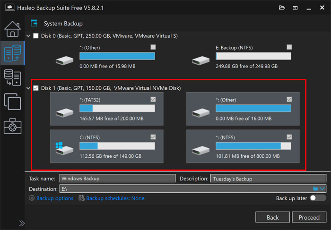The image size is (331, 230).
Task: Toggle Disk 1 Other partition checkbox
Action: (289, 99)
